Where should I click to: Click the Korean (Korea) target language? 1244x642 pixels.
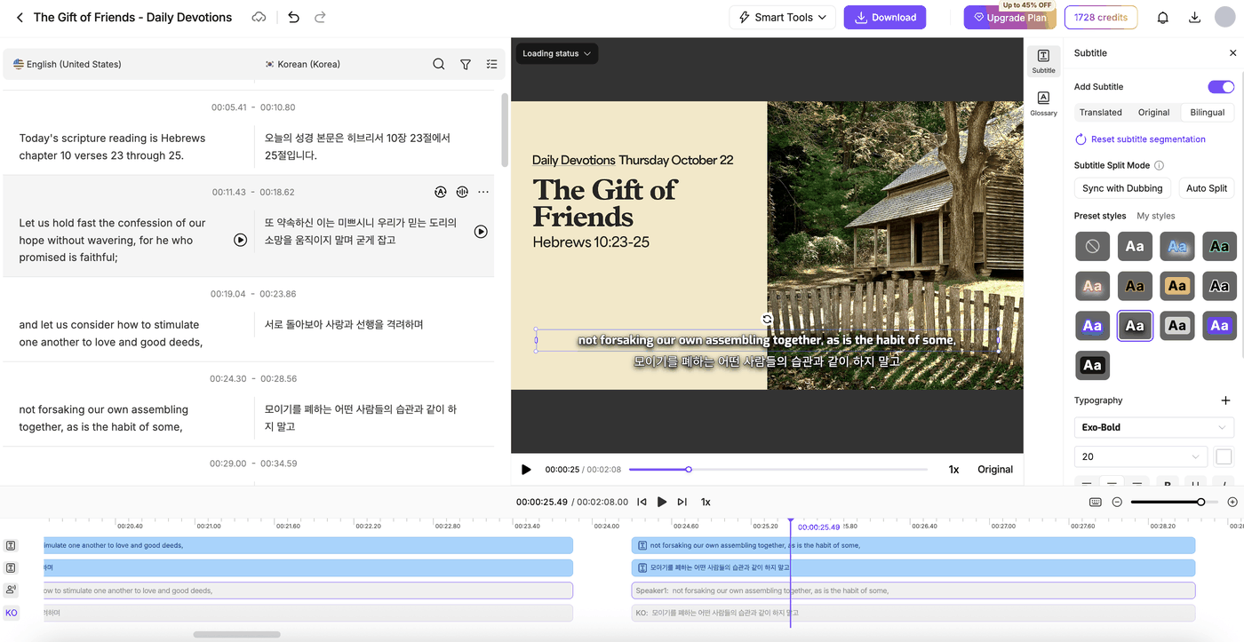(x=302, y=64)
